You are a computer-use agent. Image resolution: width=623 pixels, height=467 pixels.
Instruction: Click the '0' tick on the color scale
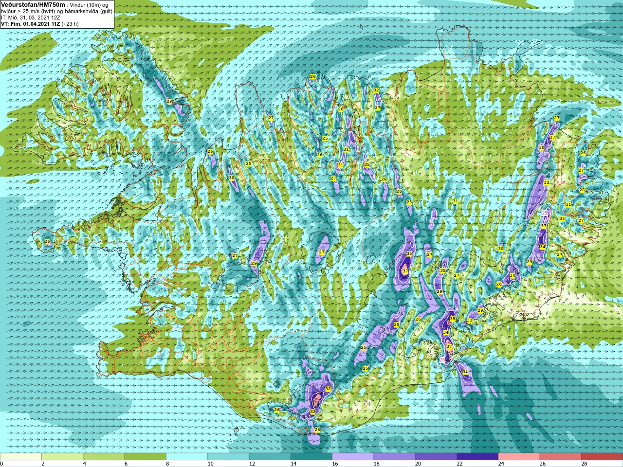tap(1, 464)
